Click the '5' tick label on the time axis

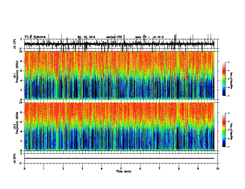tap(121, 169)
